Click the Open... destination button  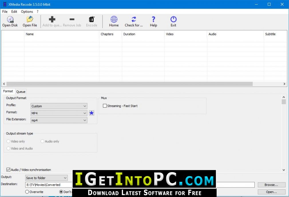(272, 192)
